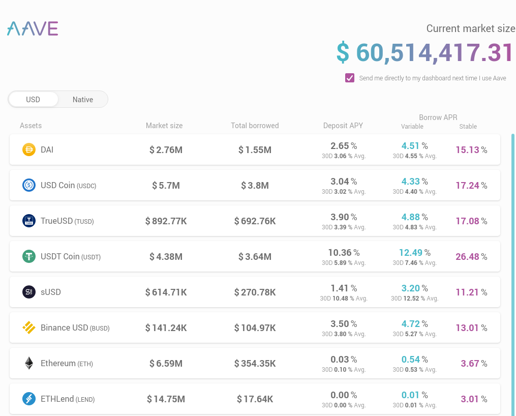Open the ETHLend (LEND) asset row
516x416 pixels.
[x=255, y=399]
